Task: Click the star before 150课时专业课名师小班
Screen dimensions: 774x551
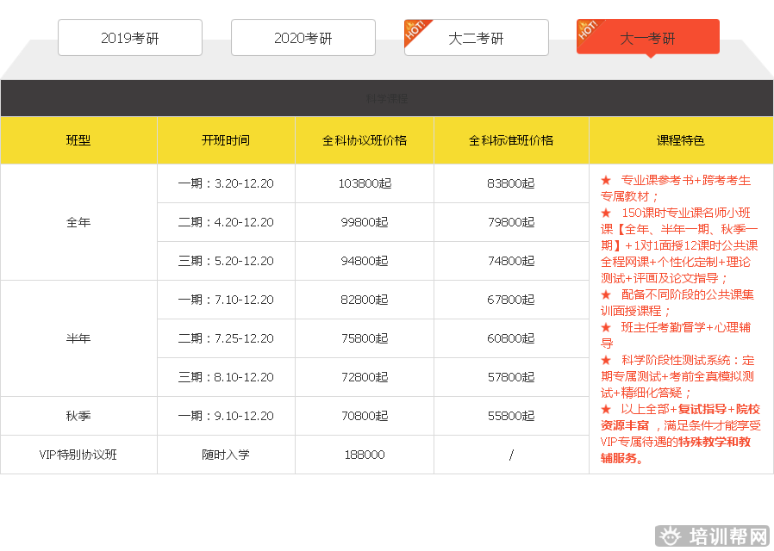Action: (x=606, y=213)
